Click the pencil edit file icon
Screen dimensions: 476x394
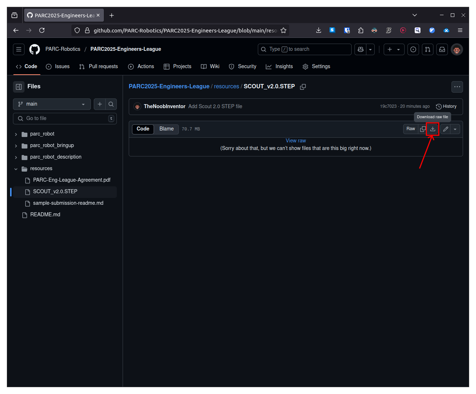point(446,129)
